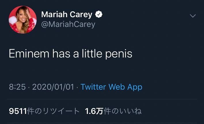Click the 件の text after 9511
Screen dimensions: 204x124
pyautogui.click(x=35, y=111)
